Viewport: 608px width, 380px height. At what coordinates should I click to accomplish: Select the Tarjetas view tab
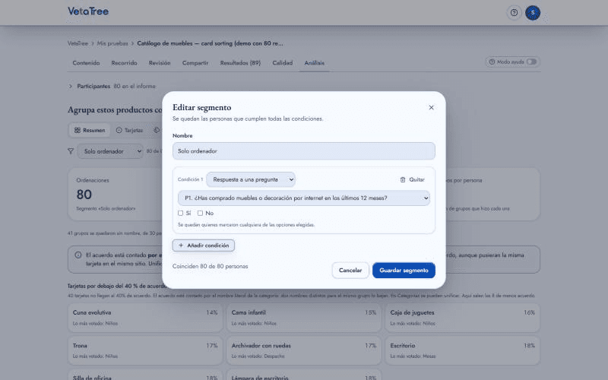[x=129, y=130]
